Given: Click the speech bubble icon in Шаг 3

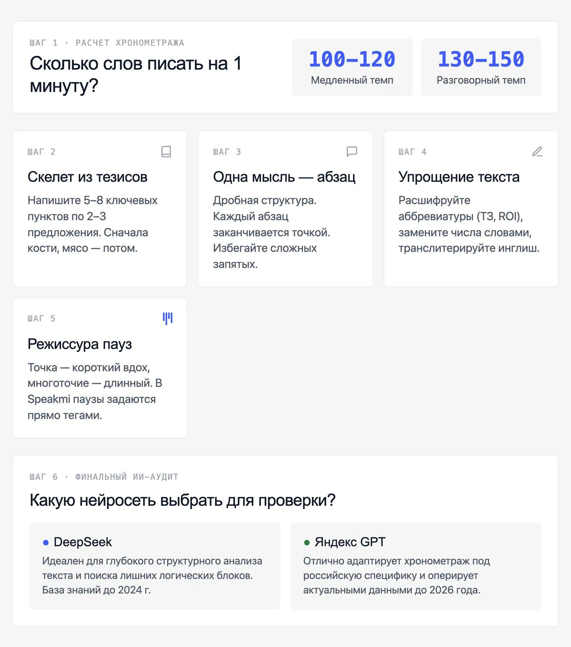Looking at the screenshot, I should click(x=352, y=152).
